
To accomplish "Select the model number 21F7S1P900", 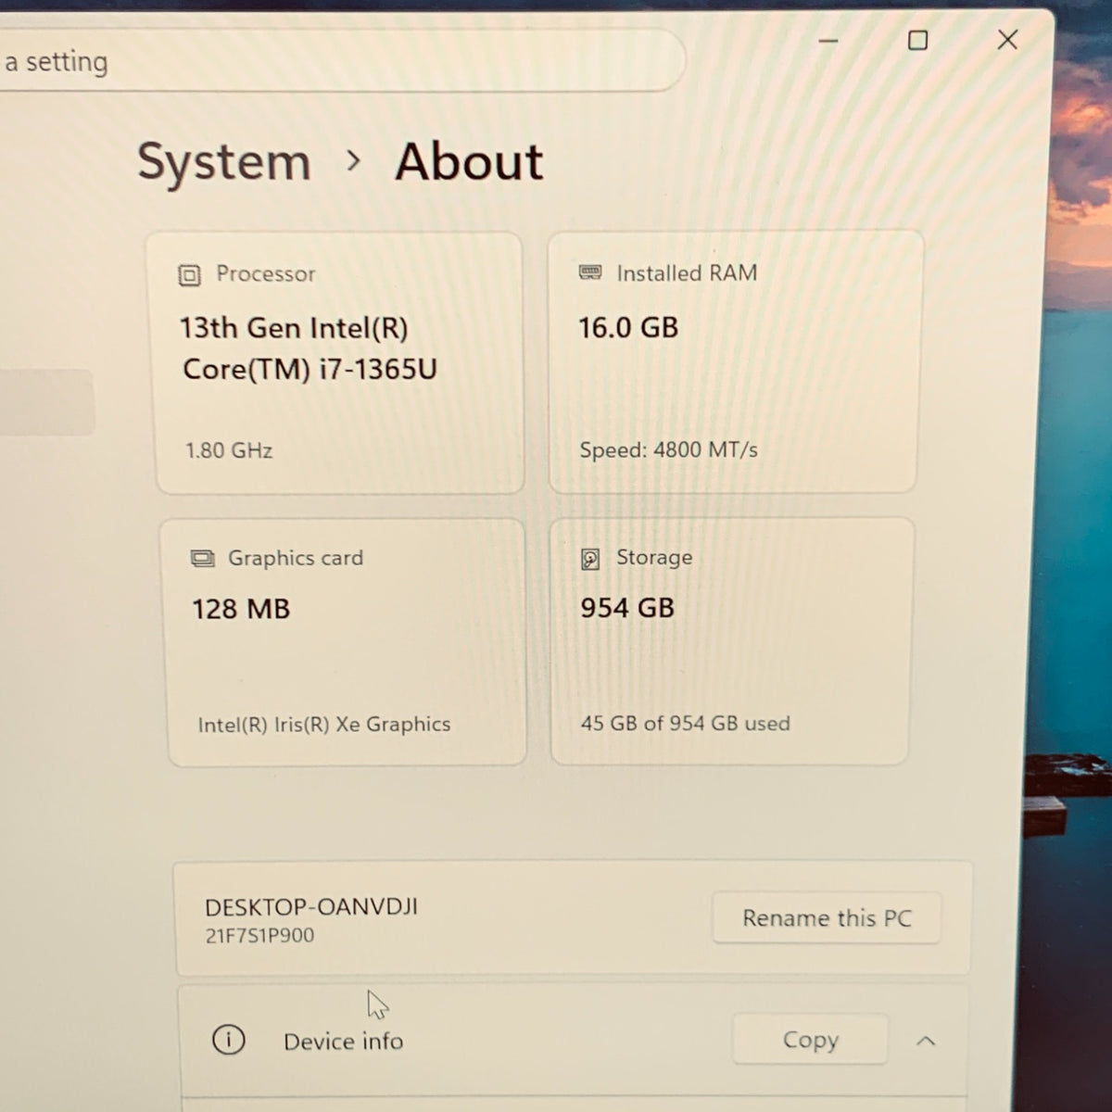I will [259, 936].
